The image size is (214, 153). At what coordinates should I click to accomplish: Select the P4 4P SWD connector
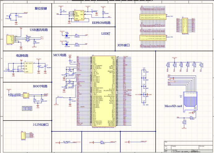pyautogui.click(x=23, y=136)
